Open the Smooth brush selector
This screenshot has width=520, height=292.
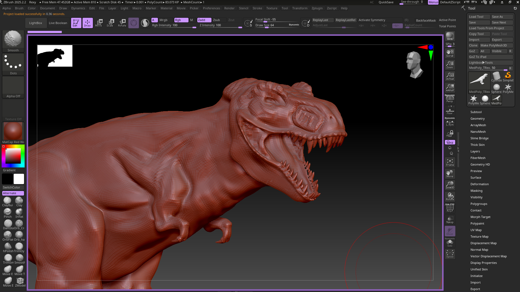pos(13,41)
